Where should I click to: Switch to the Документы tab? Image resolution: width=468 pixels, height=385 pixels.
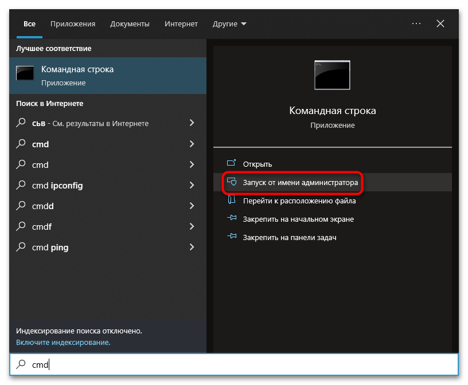[x=130, y=24]
